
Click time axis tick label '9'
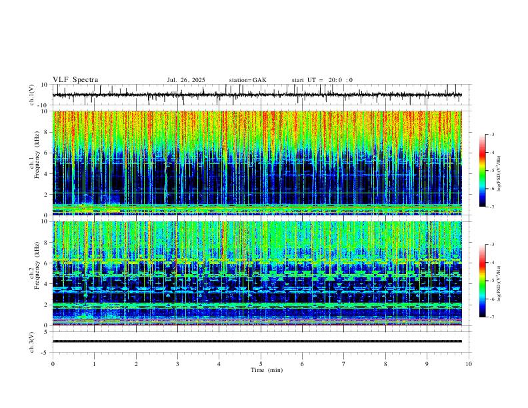click(x=427, y=364)
